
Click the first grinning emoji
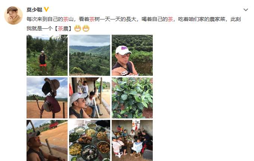[x=78, y=28]
